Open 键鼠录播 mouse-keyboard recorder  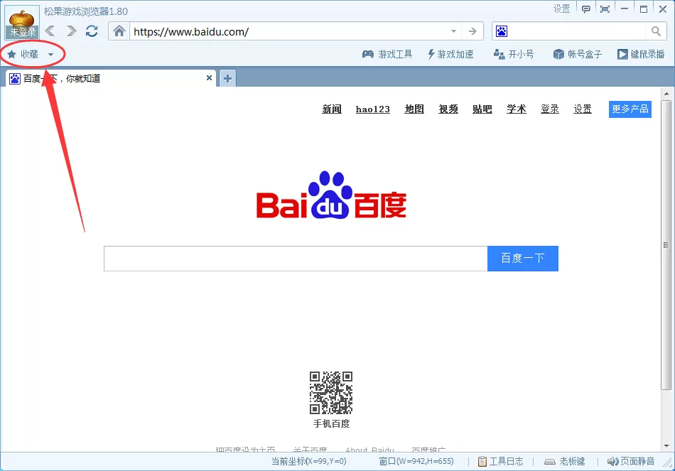pos(641,54)
